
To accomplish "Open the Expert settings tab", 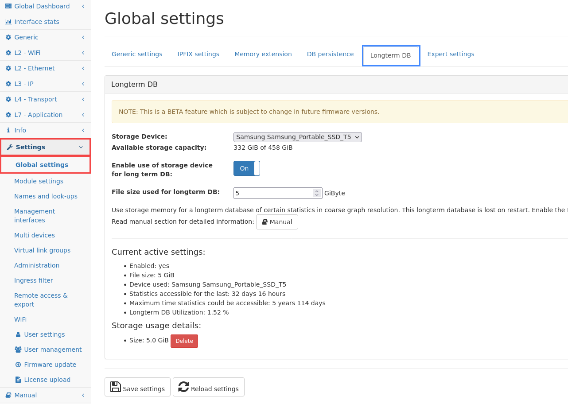I will click(451, 54).
